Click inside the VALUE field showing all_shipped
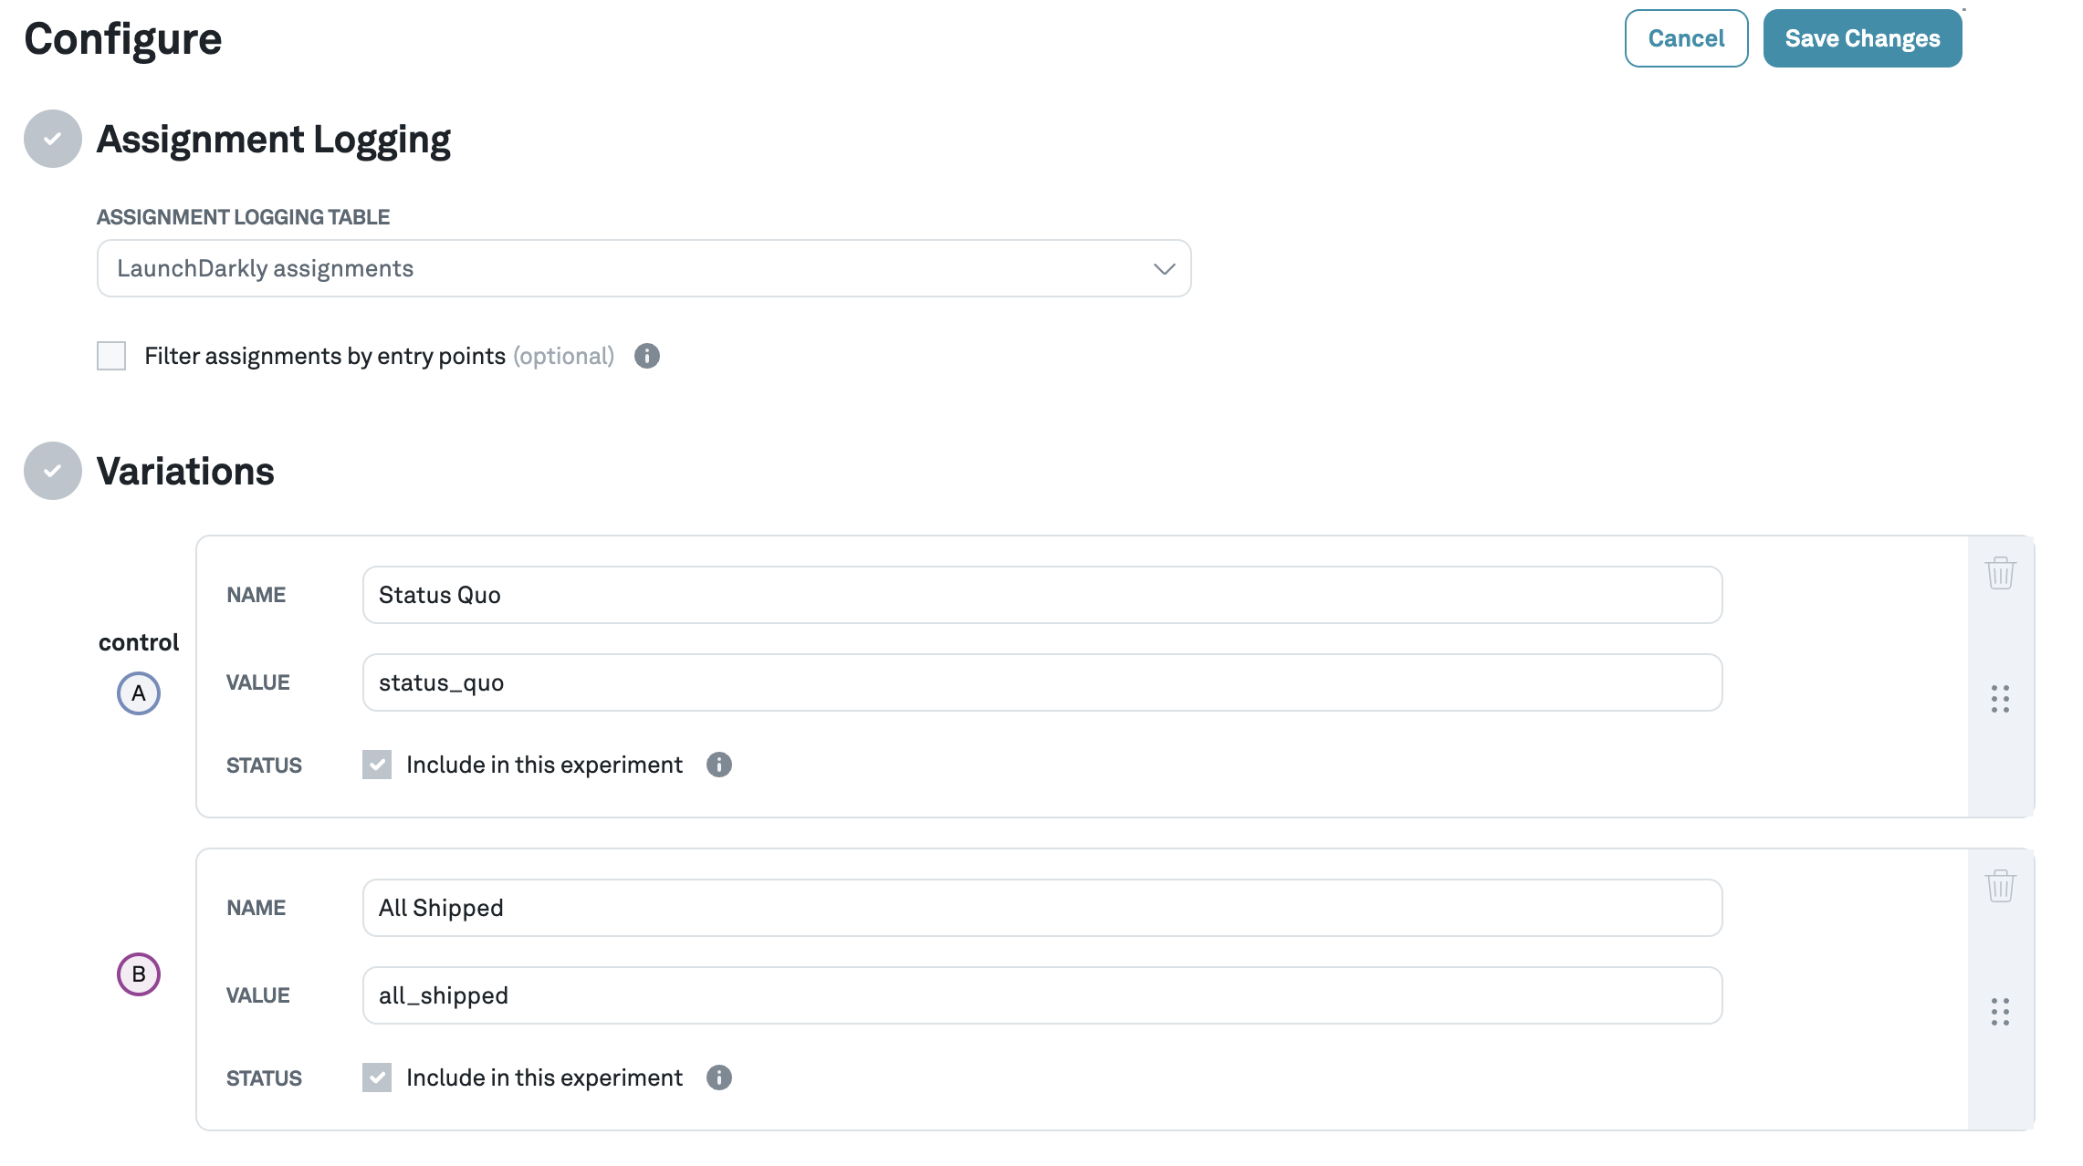 coord(1041,994)
